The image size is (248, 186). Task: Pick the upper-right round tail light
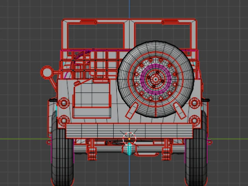point(194,103)
